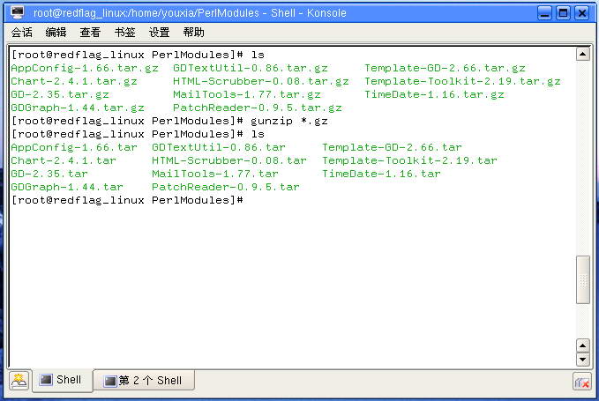
Task: Click GDTextUtil-0.86.tar file name
Action: 219,148
